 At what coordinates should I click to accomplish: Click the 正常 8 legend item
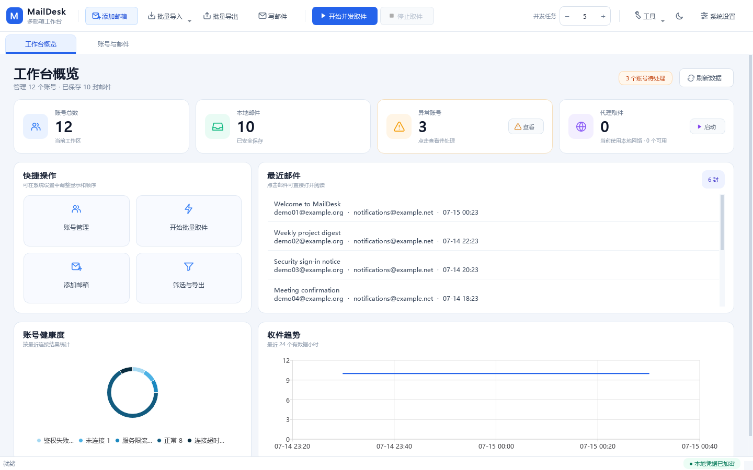[170, 441]
